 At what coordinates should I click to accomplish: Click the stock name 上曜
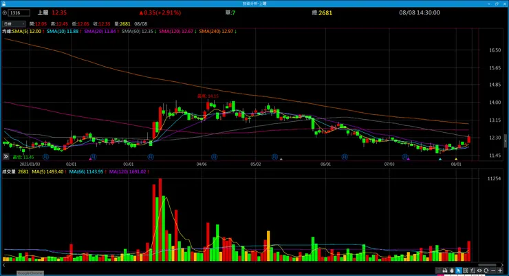(x=43, y=12)
